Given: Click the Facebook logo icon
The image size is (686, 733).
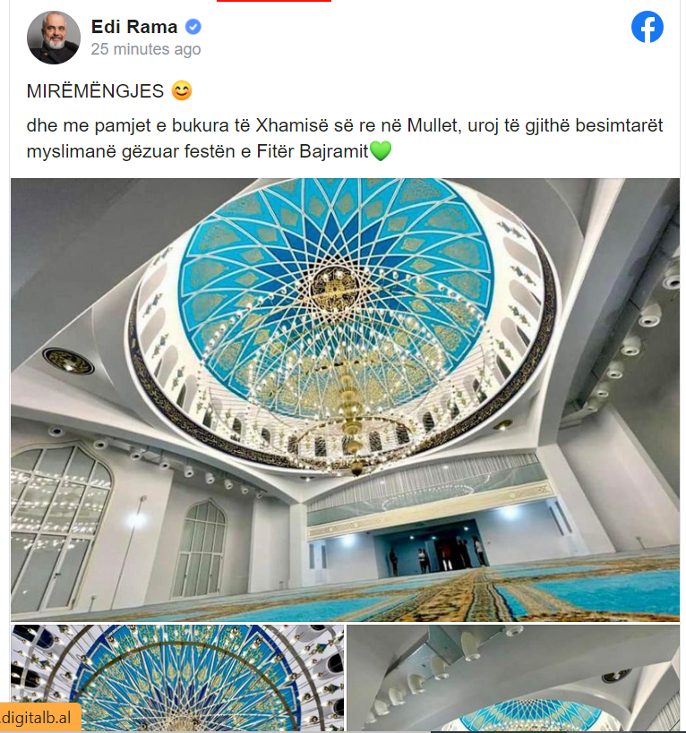Looking at the screenshot, I should tap(647, 27).
